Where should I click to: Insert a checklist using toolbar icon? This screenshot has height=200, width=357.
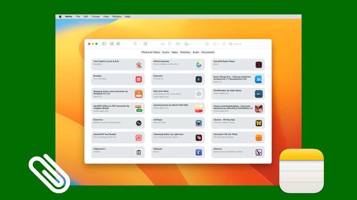click(170, 44)
